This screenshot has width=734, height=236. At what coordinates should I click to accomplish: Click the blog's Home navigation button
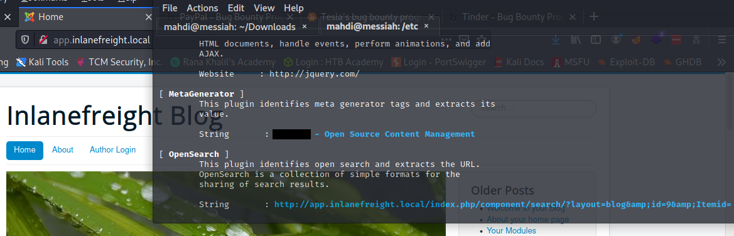coord(25,150)
